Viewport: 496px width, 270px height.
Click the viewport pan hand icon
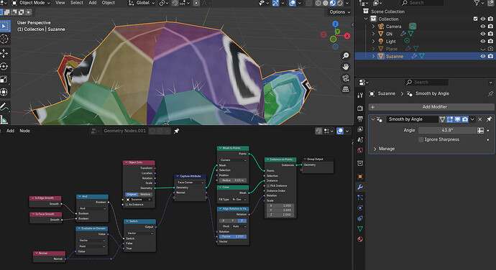[346, 67]
